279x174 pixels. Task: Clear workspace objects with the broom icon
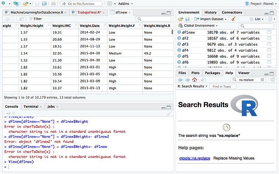click(233, 19)
